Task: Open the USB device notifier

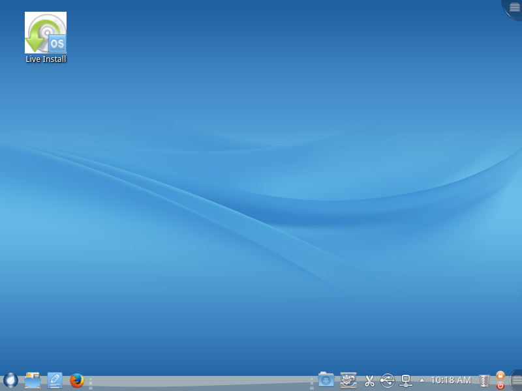Action: (x=388, y=380)
